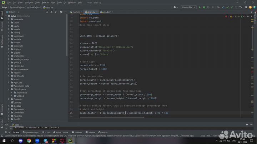
Task: Click the select opened file target icon
Action: (47, 12)
